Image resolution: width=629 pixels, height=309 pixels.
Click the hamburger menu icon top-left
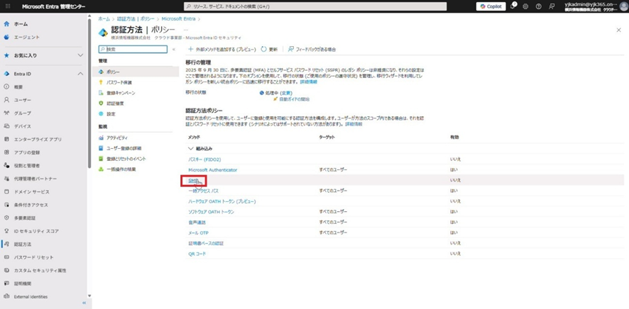pos(8,6)
